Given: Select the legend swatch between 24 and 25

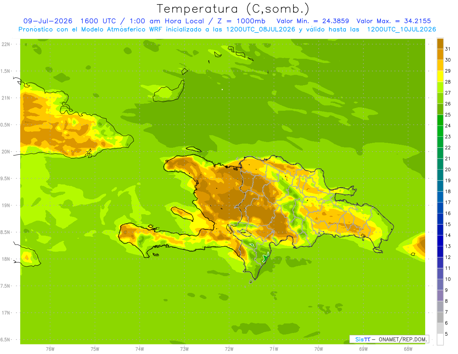Looking at the screenshot, I should (x=440, y=120).
